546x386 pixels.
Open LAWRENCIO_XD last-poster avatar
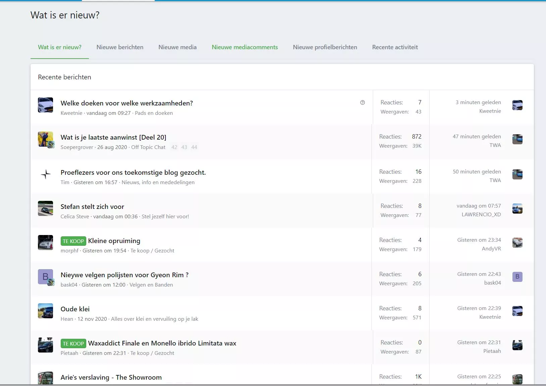pyautogui.click(x=517, y=209)
